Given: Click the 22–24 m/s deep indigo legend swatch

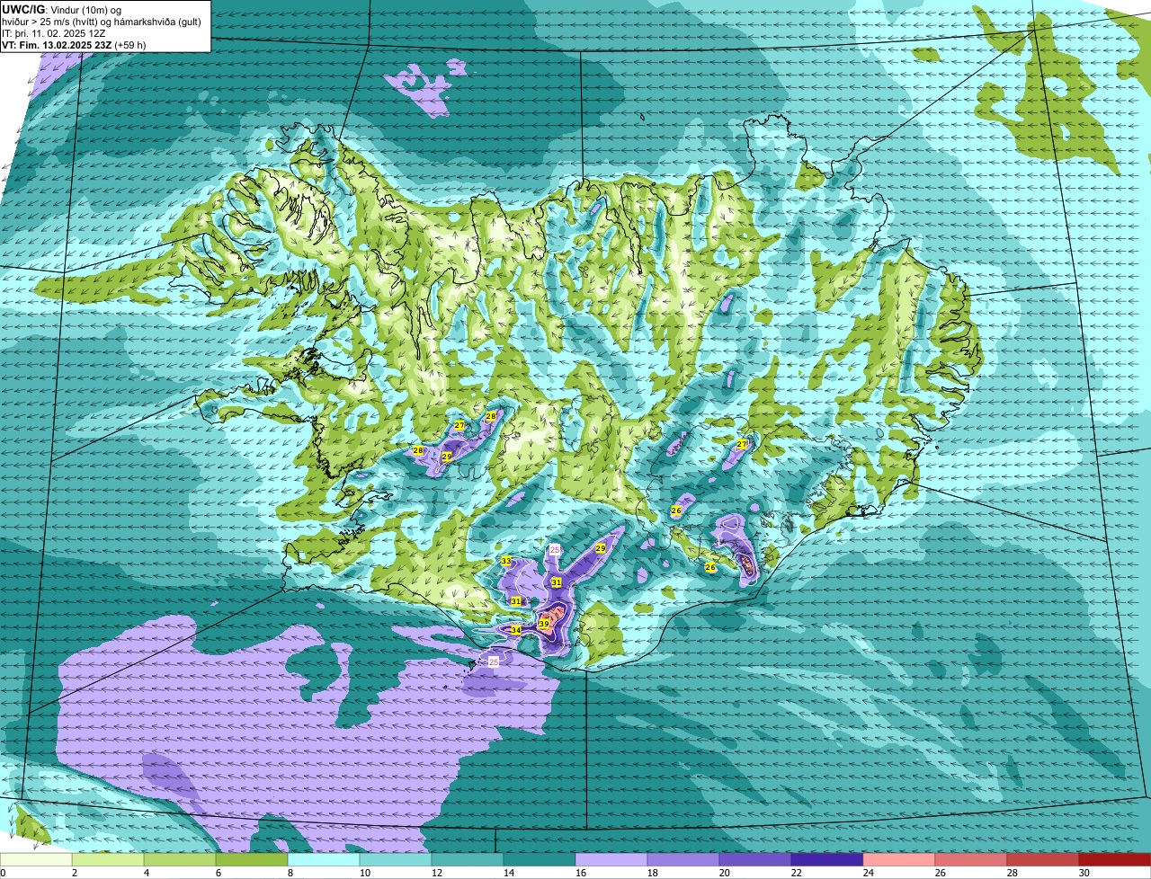Looking at the screenshot, I should tap(827, 860).
